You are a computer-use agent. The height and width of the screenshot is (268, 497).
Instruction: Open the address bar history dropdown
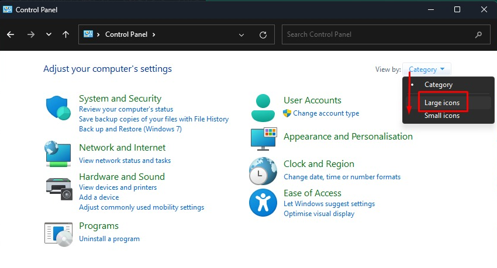tap(241, 35)
